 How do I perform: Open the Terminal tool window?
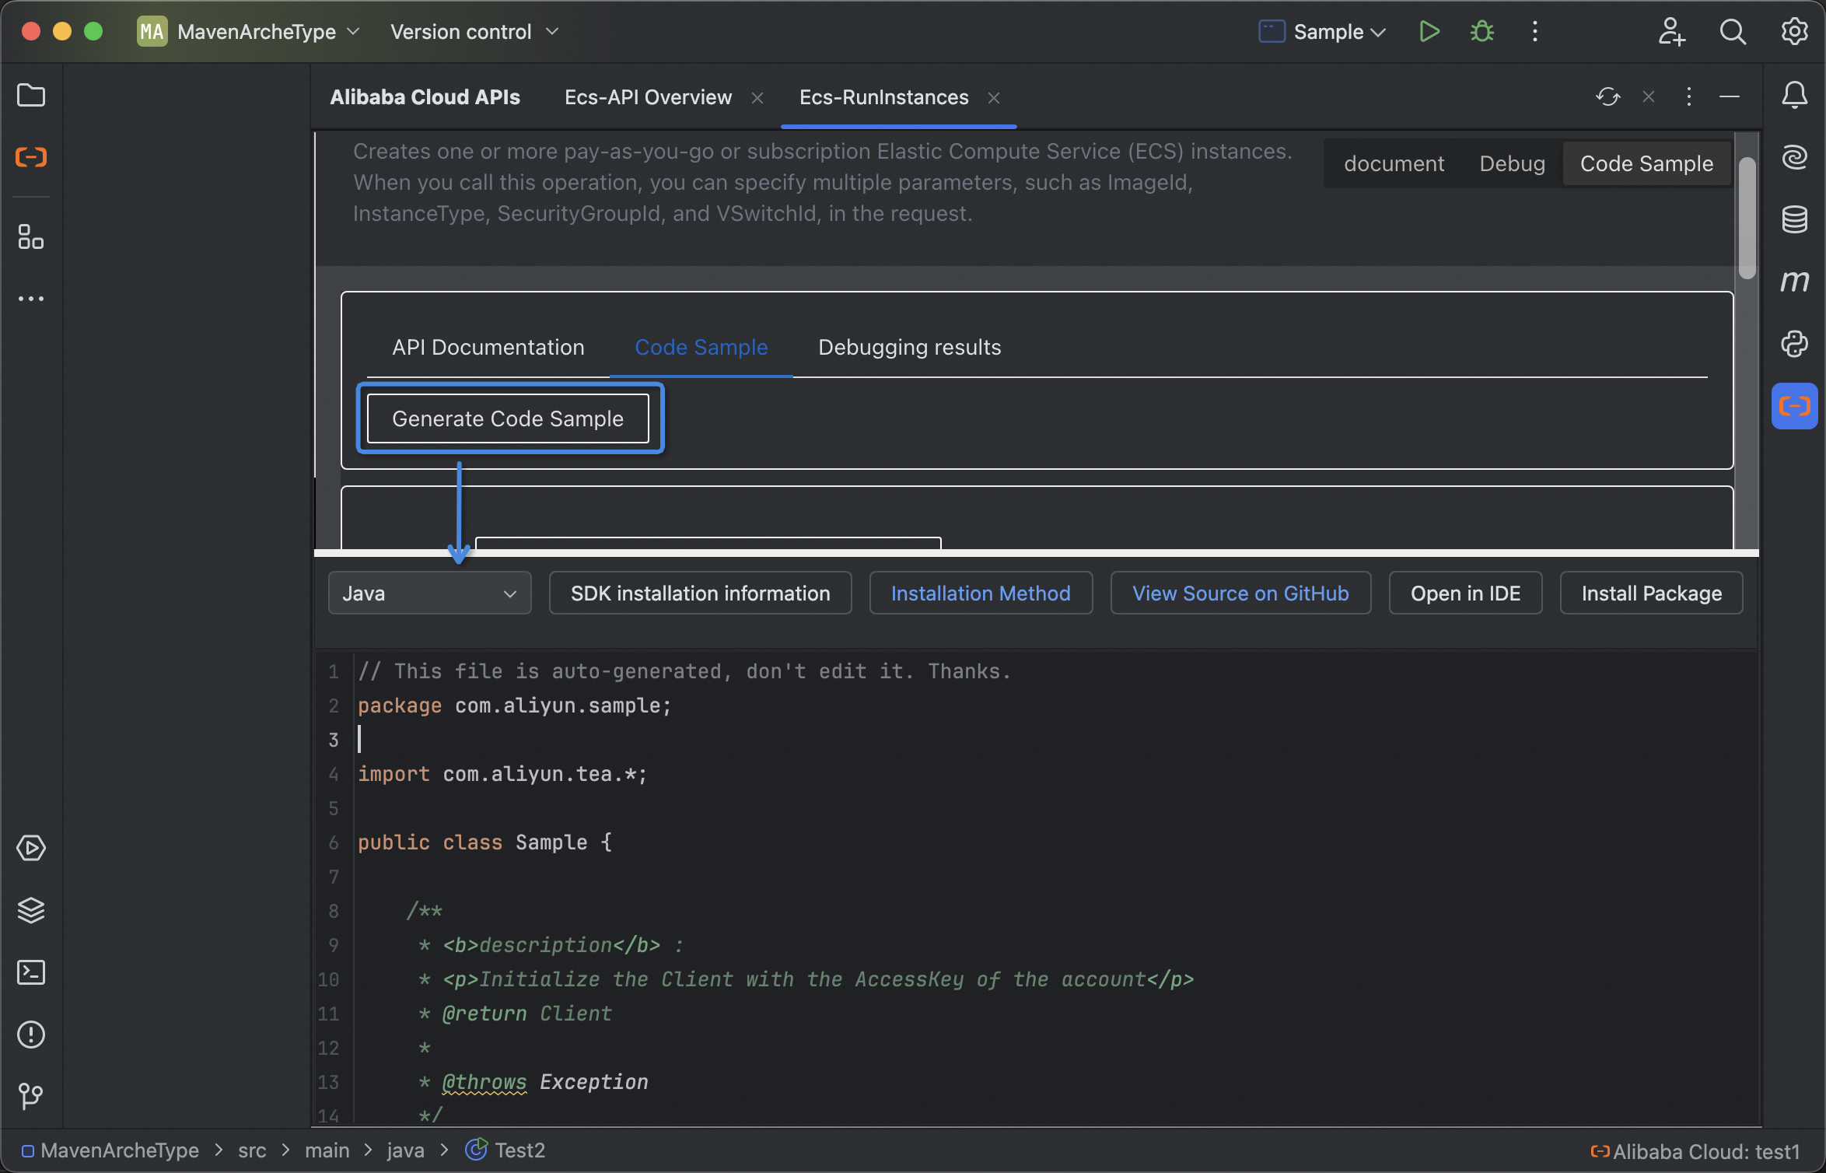[x=31, y=972]
